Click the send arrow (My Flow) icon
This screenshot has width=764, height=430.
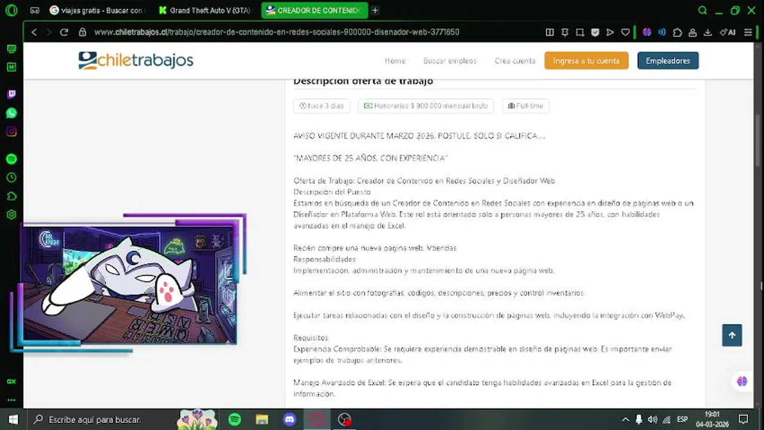tap(610, 32)
